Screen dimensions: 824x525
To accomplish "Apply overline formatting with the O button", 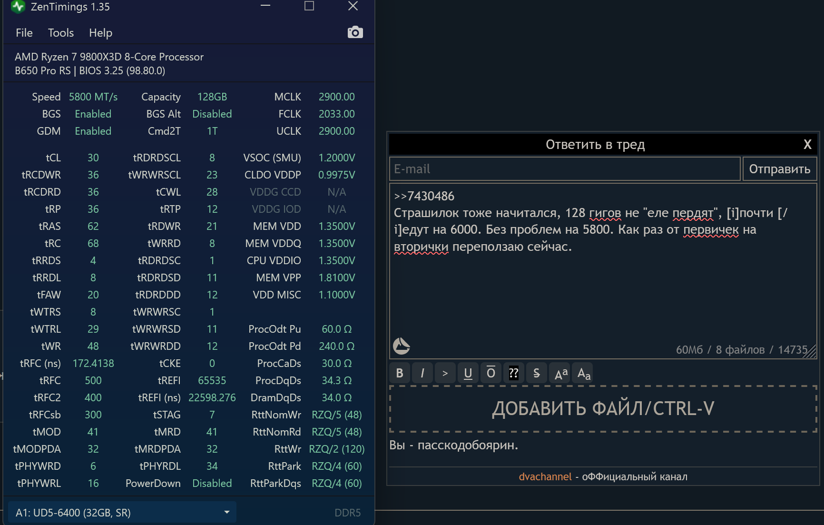I will (x=491, y=373).
